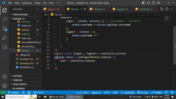Switch to the Home.js editor tab
The width and height of the screenshot is (176, 99).
[x=99, y=9]
